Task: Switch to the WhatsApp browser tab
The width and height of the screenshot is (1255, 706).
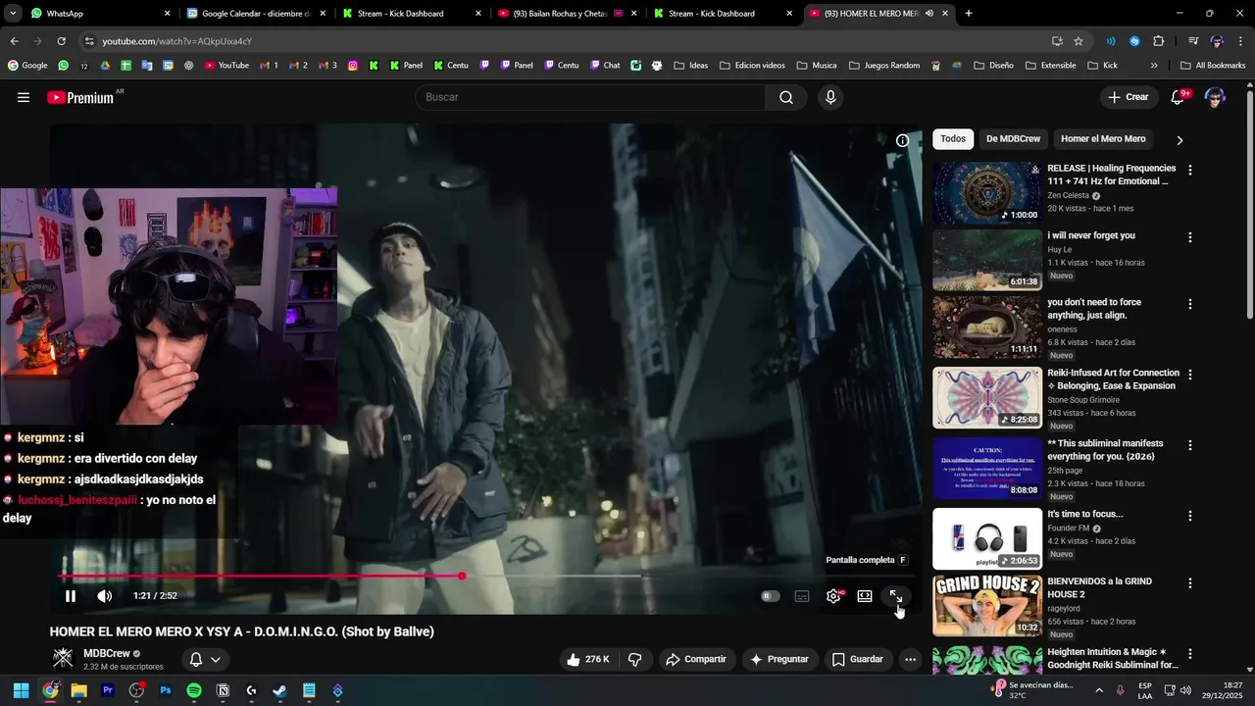Action: pos(93,14)
